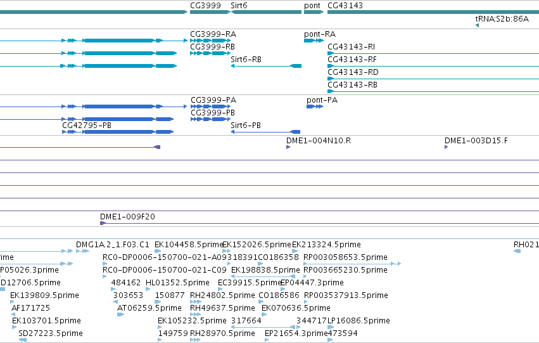Click the RP003058653.5prime EST label
The image size is (539, 343).
345,257
